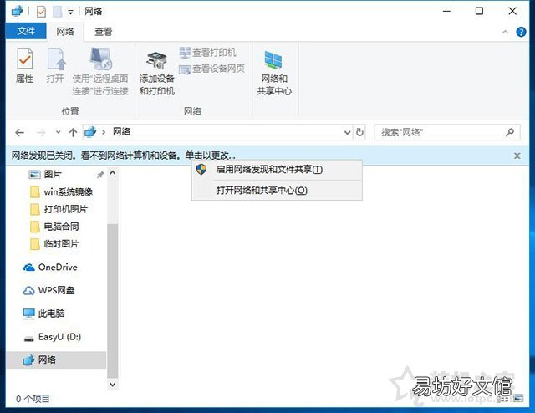Viewport: 535px width, 413px height.
Task: Click 网络 in the address bar
Action: [121, 132]
